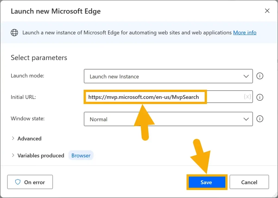Image resolution: width=278 pixels, height=198 pixels.
Task: Click the dialog title Launch new Microsoft Edge
Action: 56,11
